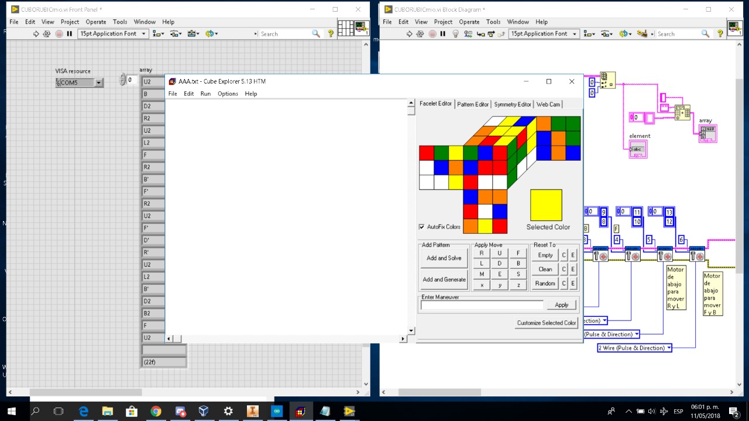This screenshot has height=421, width=749.
Task: Open Resize Objects menu in Front Panel
Action: click(x=194, y=34)
